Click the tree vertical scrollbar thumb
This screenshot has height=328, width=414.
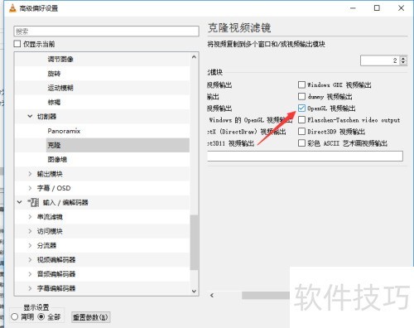pos(194,243)
